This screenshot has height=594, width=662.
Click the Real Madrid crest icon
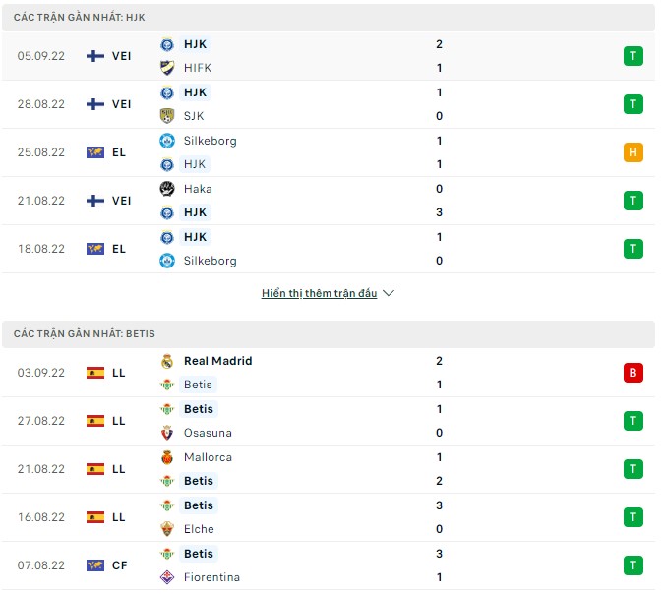click(166, 361)
